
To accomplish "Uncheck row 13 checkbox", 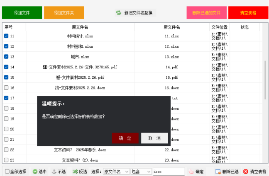I will 6,56.
